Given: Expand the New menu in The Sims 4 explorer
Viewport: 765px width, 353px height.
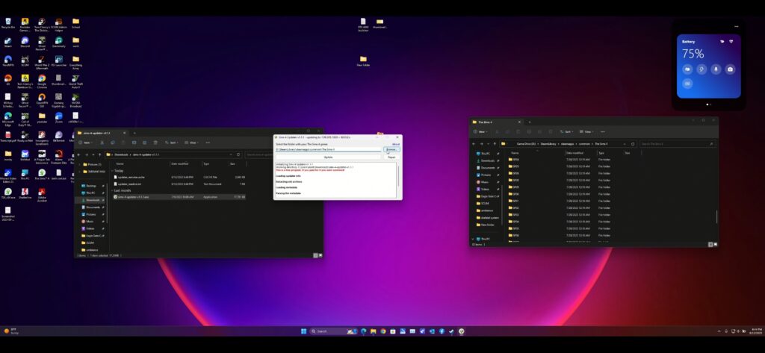Looking at the screenshot, I should point(483,131).
